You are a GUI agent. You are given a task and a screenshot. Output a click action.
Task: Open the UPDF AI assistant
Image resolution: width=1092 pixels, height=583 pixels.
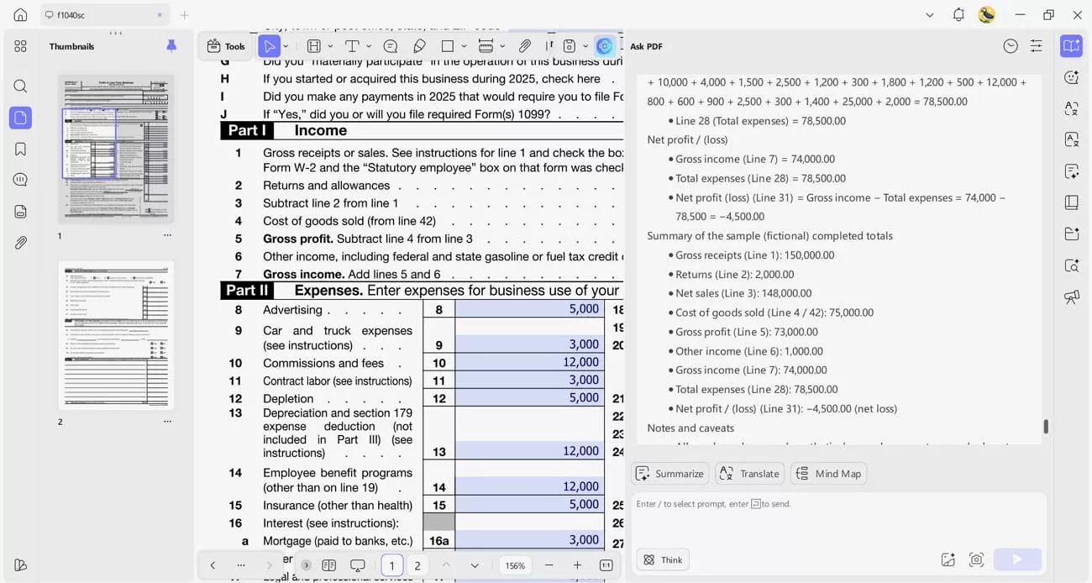(604, 46)
